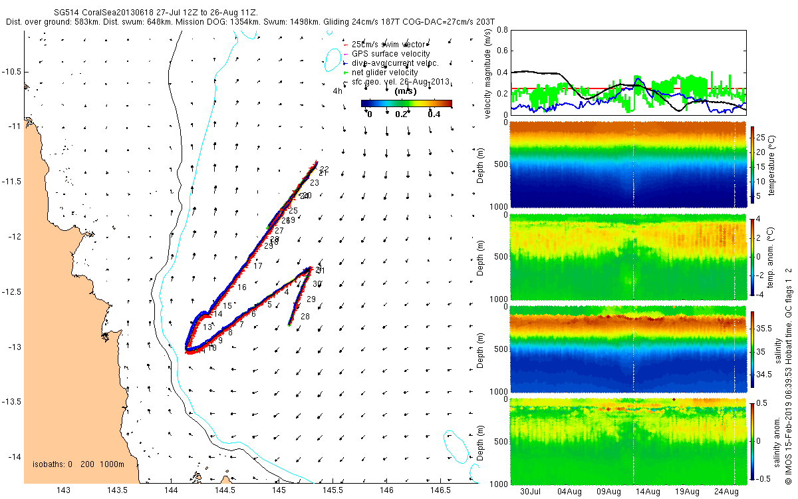
Task: Click the temperature depth section plot
Action: pos(627,164)
